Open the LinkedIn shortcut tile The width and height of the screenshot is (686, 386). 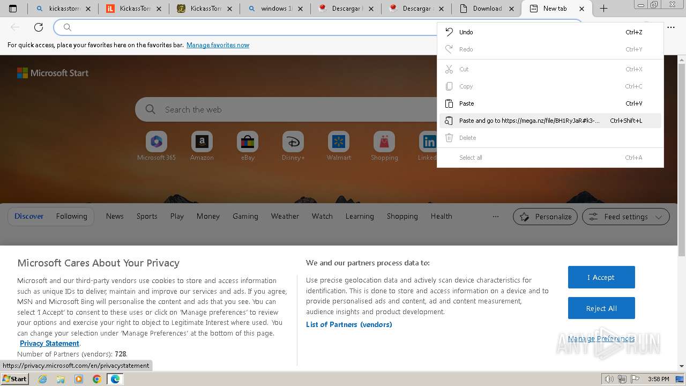click(428, 146)
